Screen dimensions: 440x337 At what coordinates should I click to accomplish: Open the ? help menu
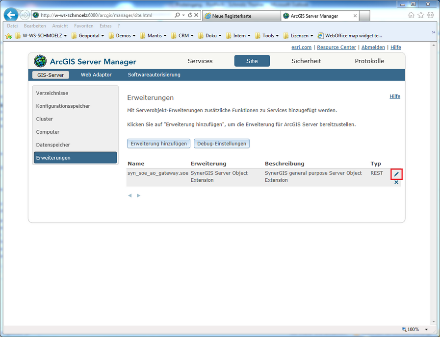[x=119, y=26]
